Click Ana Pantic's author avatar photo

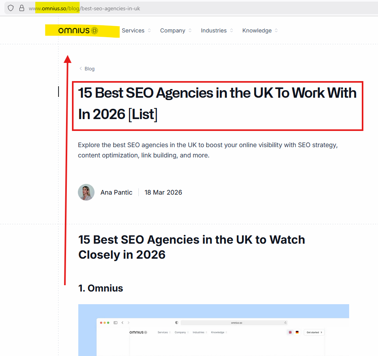[x=86, y=192]
